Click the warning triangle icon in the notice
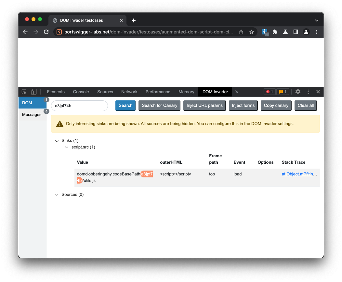 59,124
